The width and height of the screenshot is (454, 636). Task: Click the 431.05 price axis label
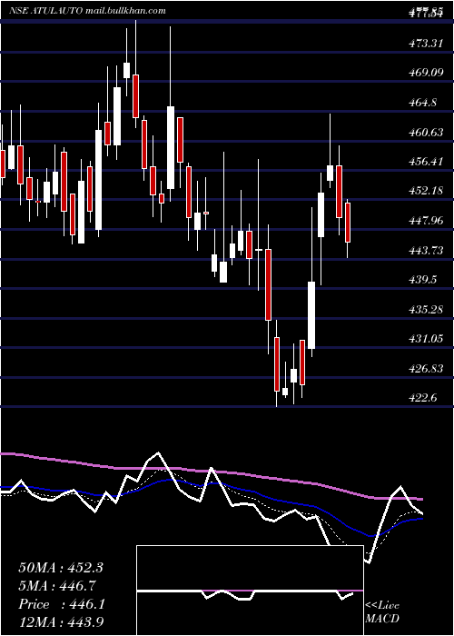pyautogui.click(x=426, y=339)
